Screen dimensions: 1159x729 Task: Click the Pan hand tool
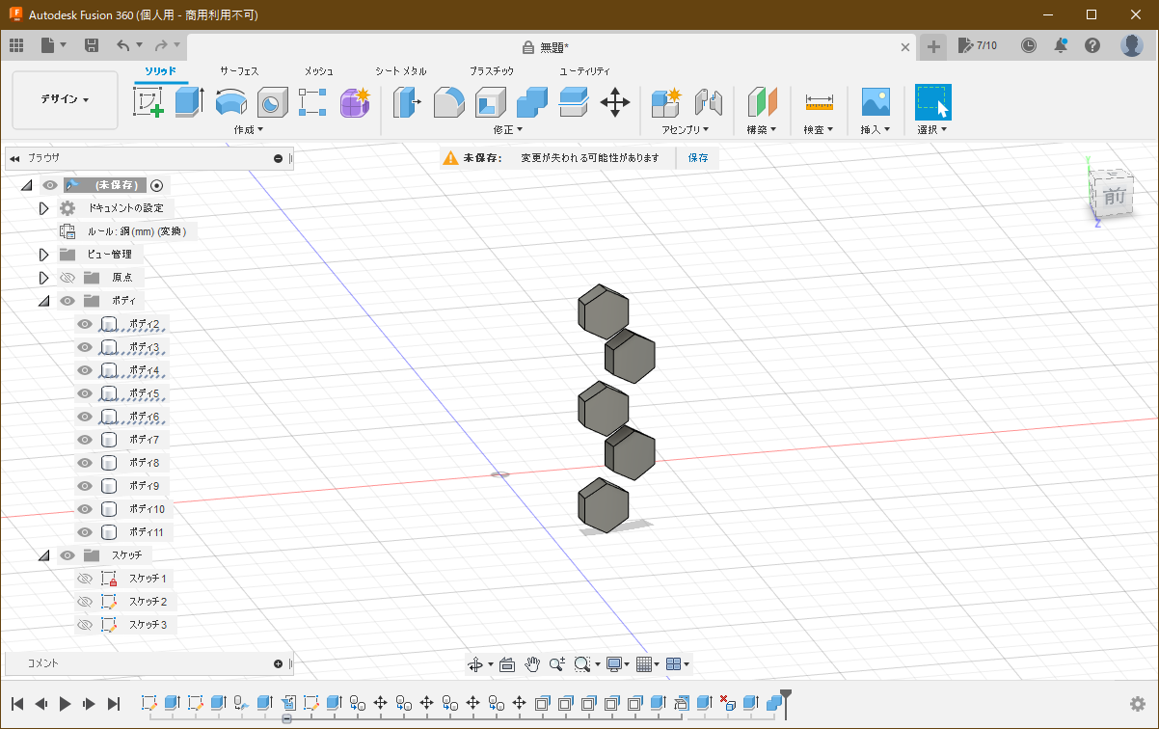click(532, 663)
